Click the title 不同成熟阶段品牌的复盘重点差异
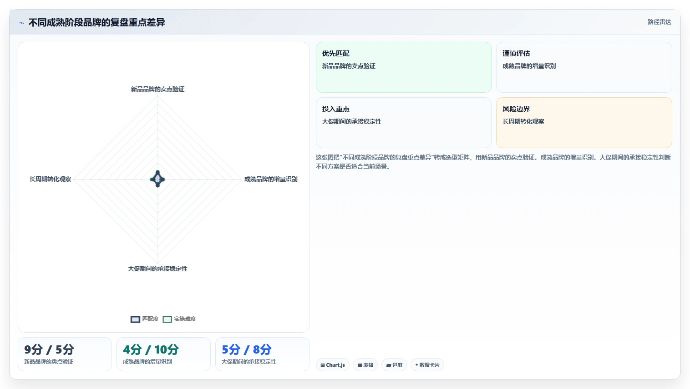Screen dimensions: 690x389 (x=96, y=22)
